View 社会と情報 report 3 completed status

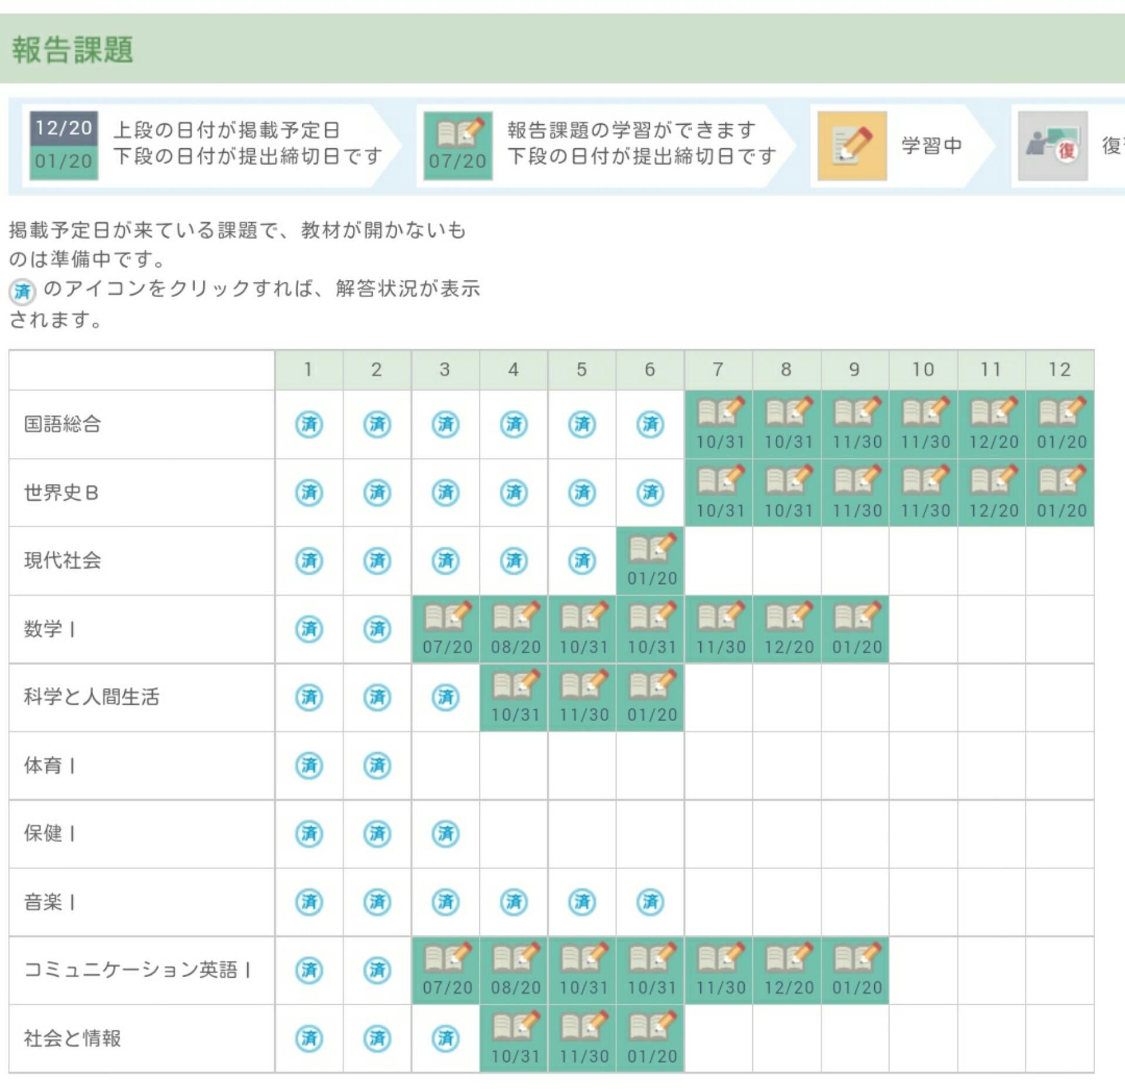(x=446, y=1039)
